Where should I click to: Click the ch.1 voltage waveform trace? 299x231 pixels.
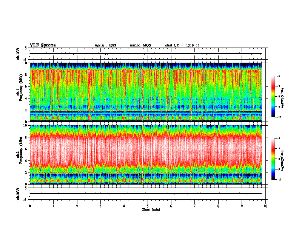click(x=146, y=54)
